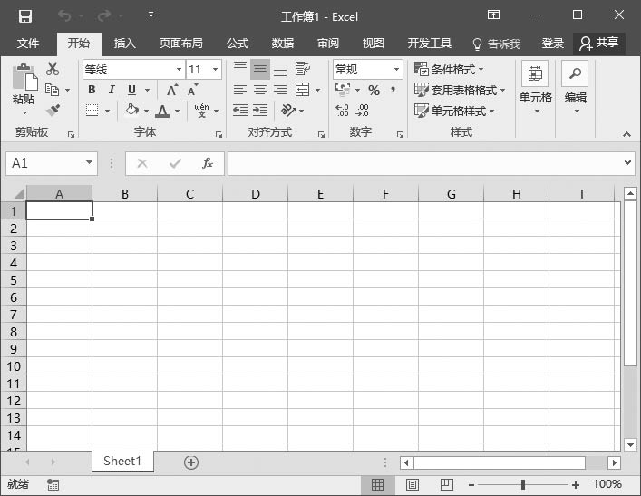This screenshot has height=496, width=641.
Task: Switch to the 视图 ribbon tab
Action: 373,43
